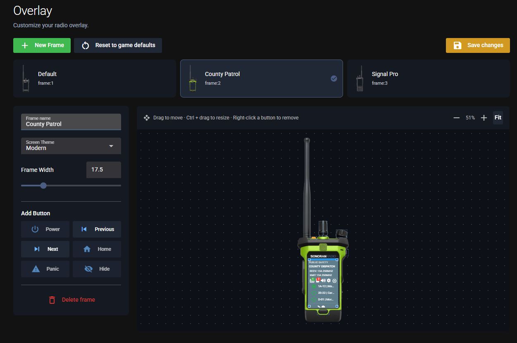Click the power symbol icon
The image size is (517, 343).
(x=35, y=229)
